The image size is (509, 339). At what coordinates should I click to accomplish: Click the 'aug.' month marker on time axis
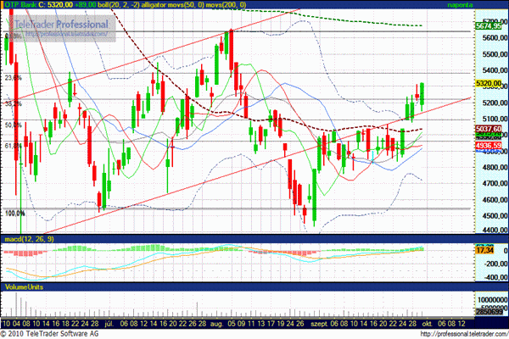click(218, 323)
